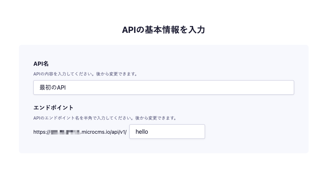Click the endpoint field containing hello
The height and width of the screenshot is (180, 330).
[167, 132]
